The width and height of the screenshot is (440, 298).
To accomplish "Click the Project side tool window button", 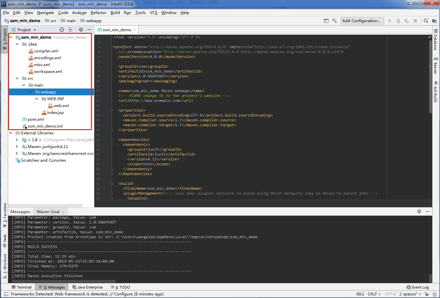I will tap(5, 39).
